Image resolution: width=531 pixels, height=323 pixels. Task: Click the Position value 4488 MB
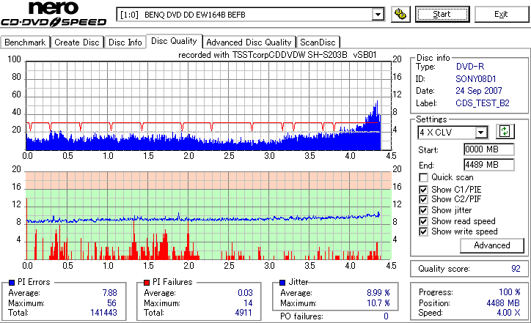tap(503, 302)
